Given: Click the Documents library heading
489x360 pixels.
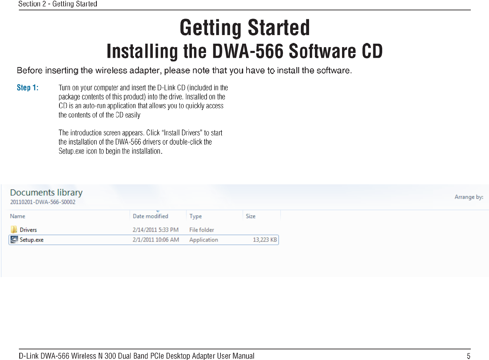Looking at the screenshot, I should (x=46, y=193).
